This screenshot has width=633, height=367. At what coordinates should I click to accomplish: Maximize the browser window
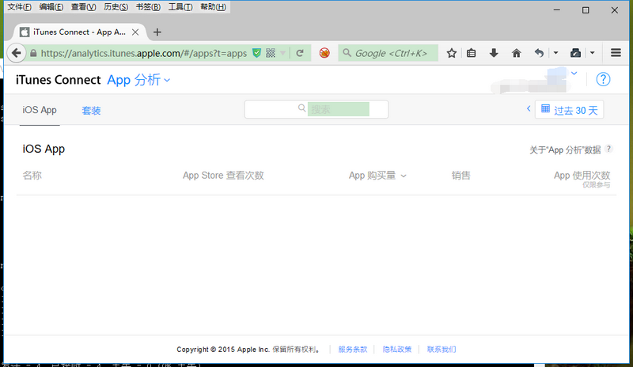tap(586, 9)
